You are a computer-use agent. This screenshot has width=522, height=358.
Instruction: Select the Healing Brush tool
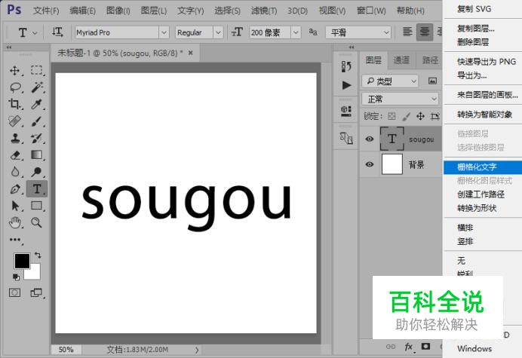tap(14, 121)
